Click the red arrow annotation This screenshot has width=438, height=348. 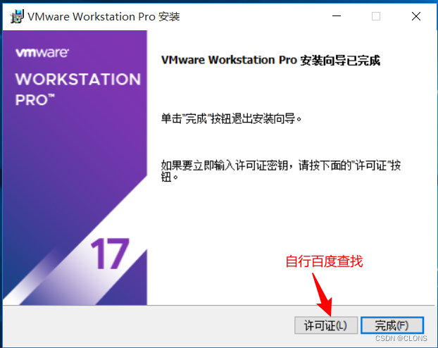point(323,294)
